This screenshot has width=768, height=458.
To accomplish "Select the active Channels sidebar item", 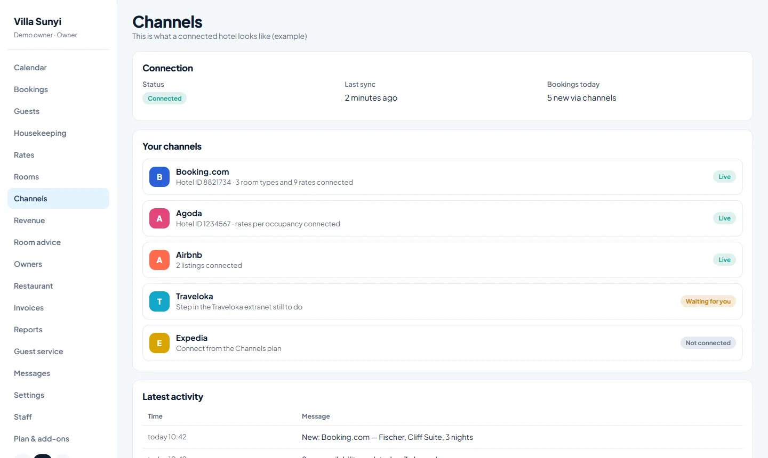I will click(58, 199).
